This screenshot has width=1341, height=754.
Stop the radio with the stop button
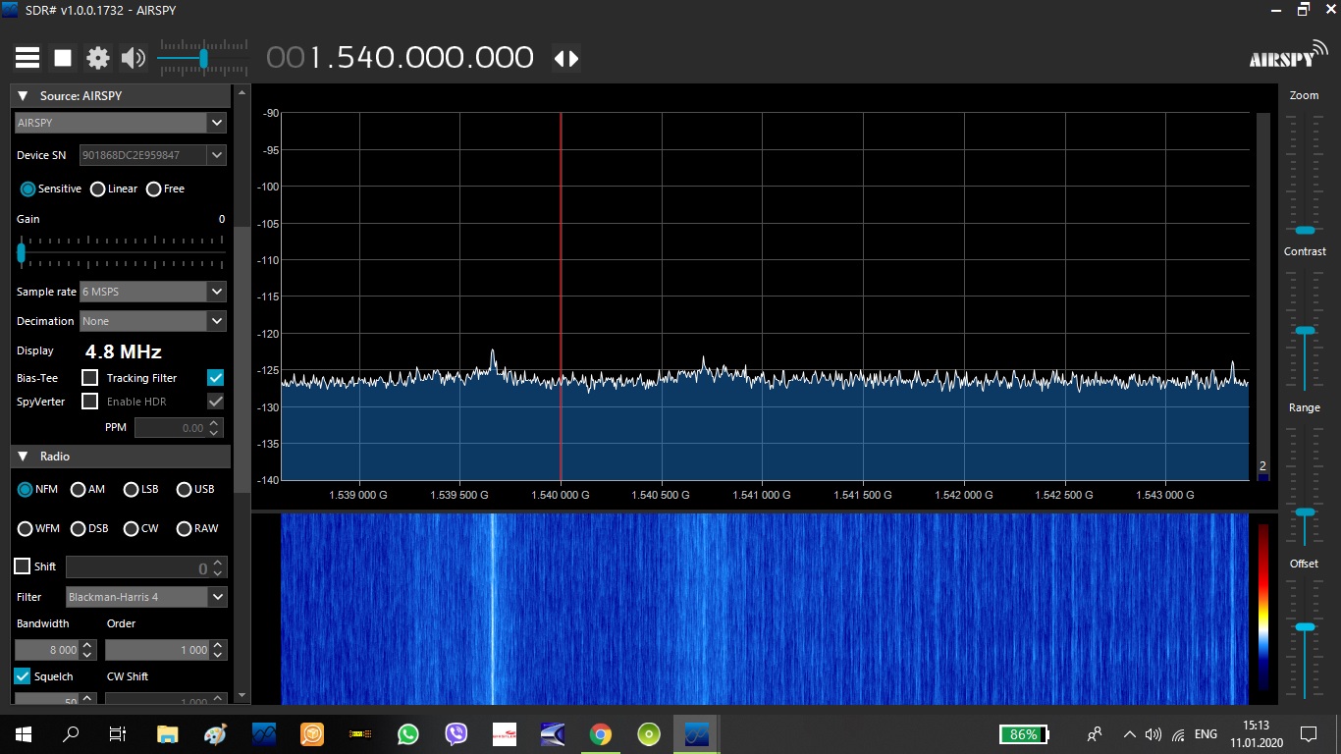click(x=63, y=58)
